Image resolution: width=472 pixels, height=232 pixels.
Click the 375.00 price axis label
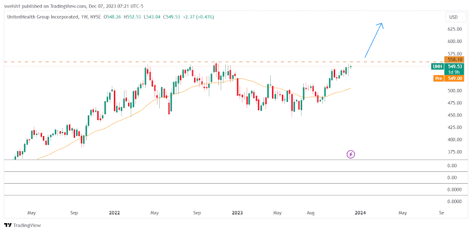[455, 152]
